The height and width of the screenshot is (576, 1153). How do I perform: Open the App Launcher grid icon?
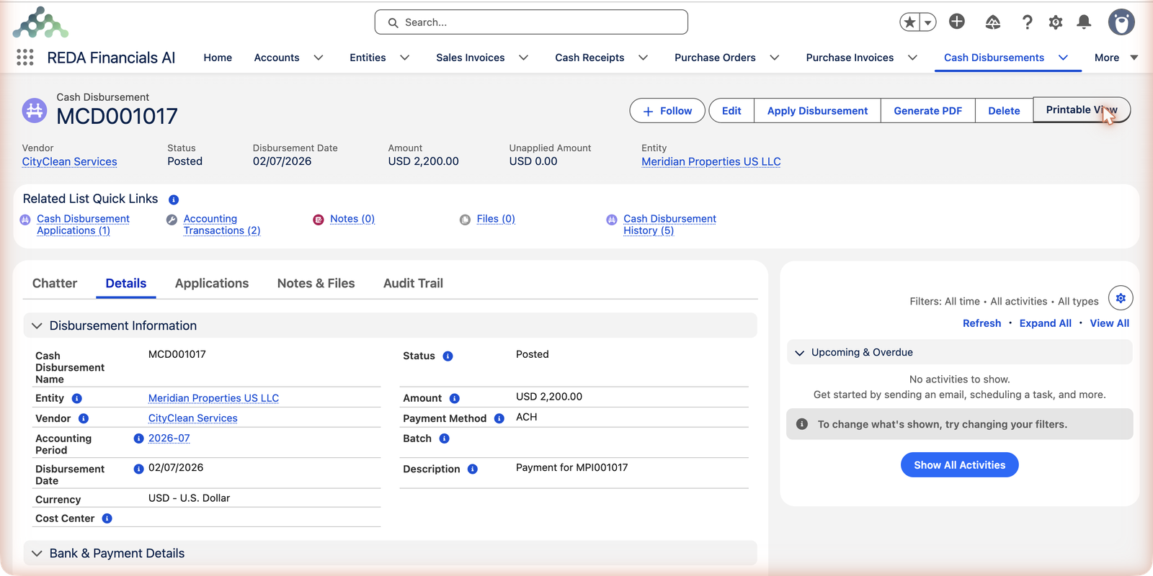25,58
